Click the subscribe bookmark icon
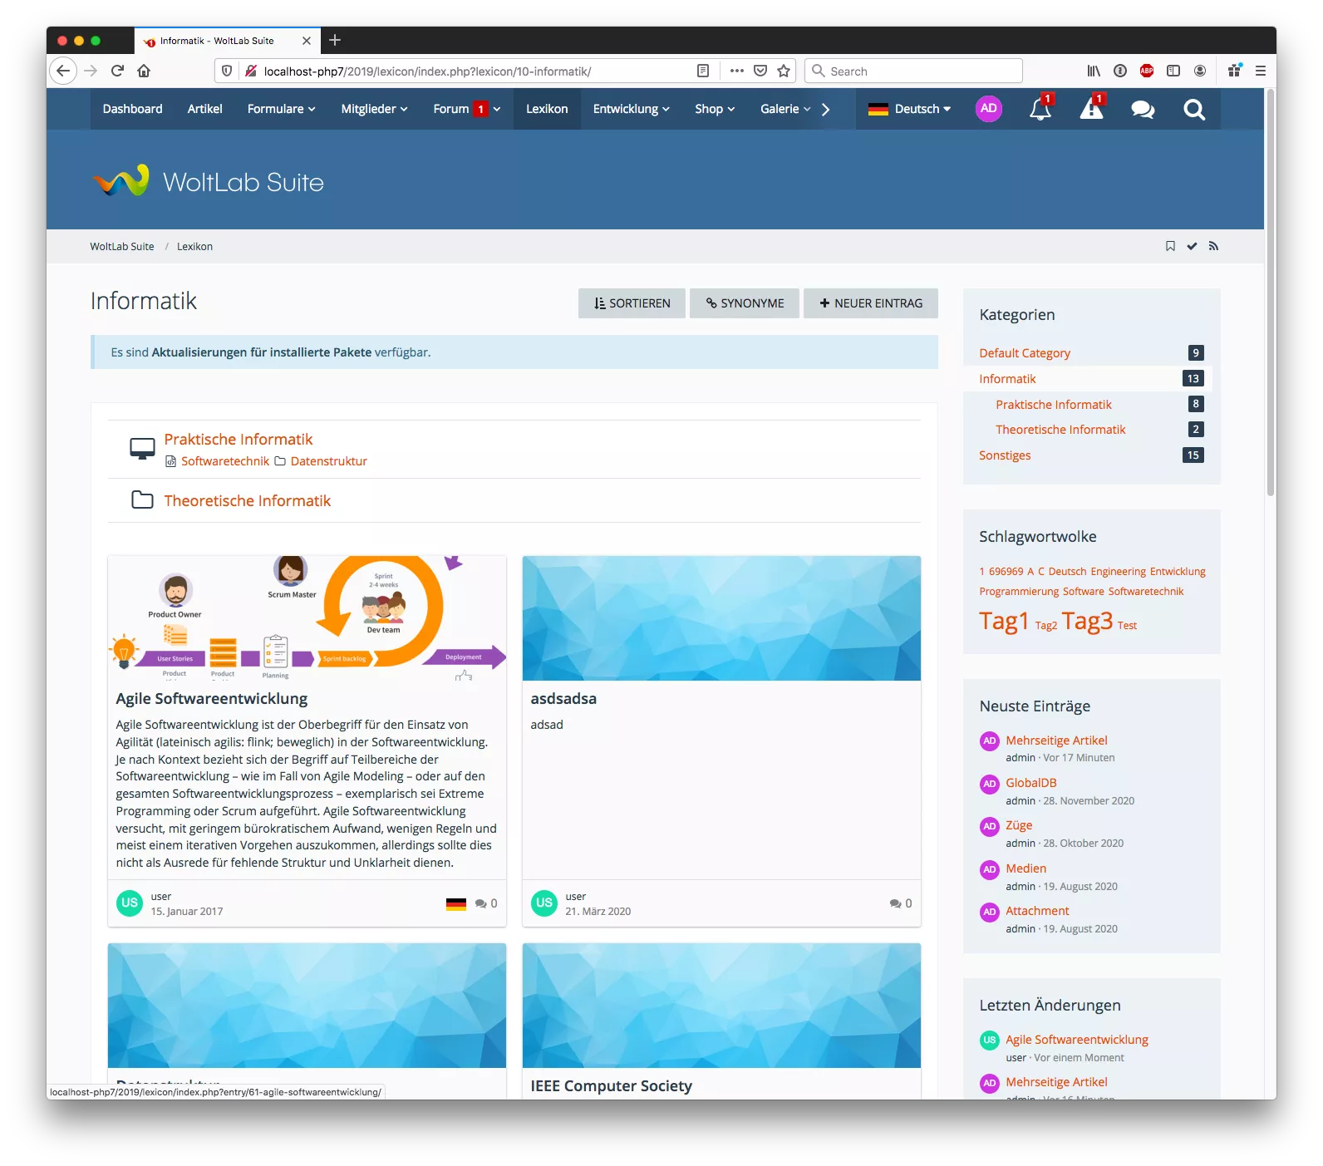The height and width of the screenshot is (1166, 1323). point(1170,246)
